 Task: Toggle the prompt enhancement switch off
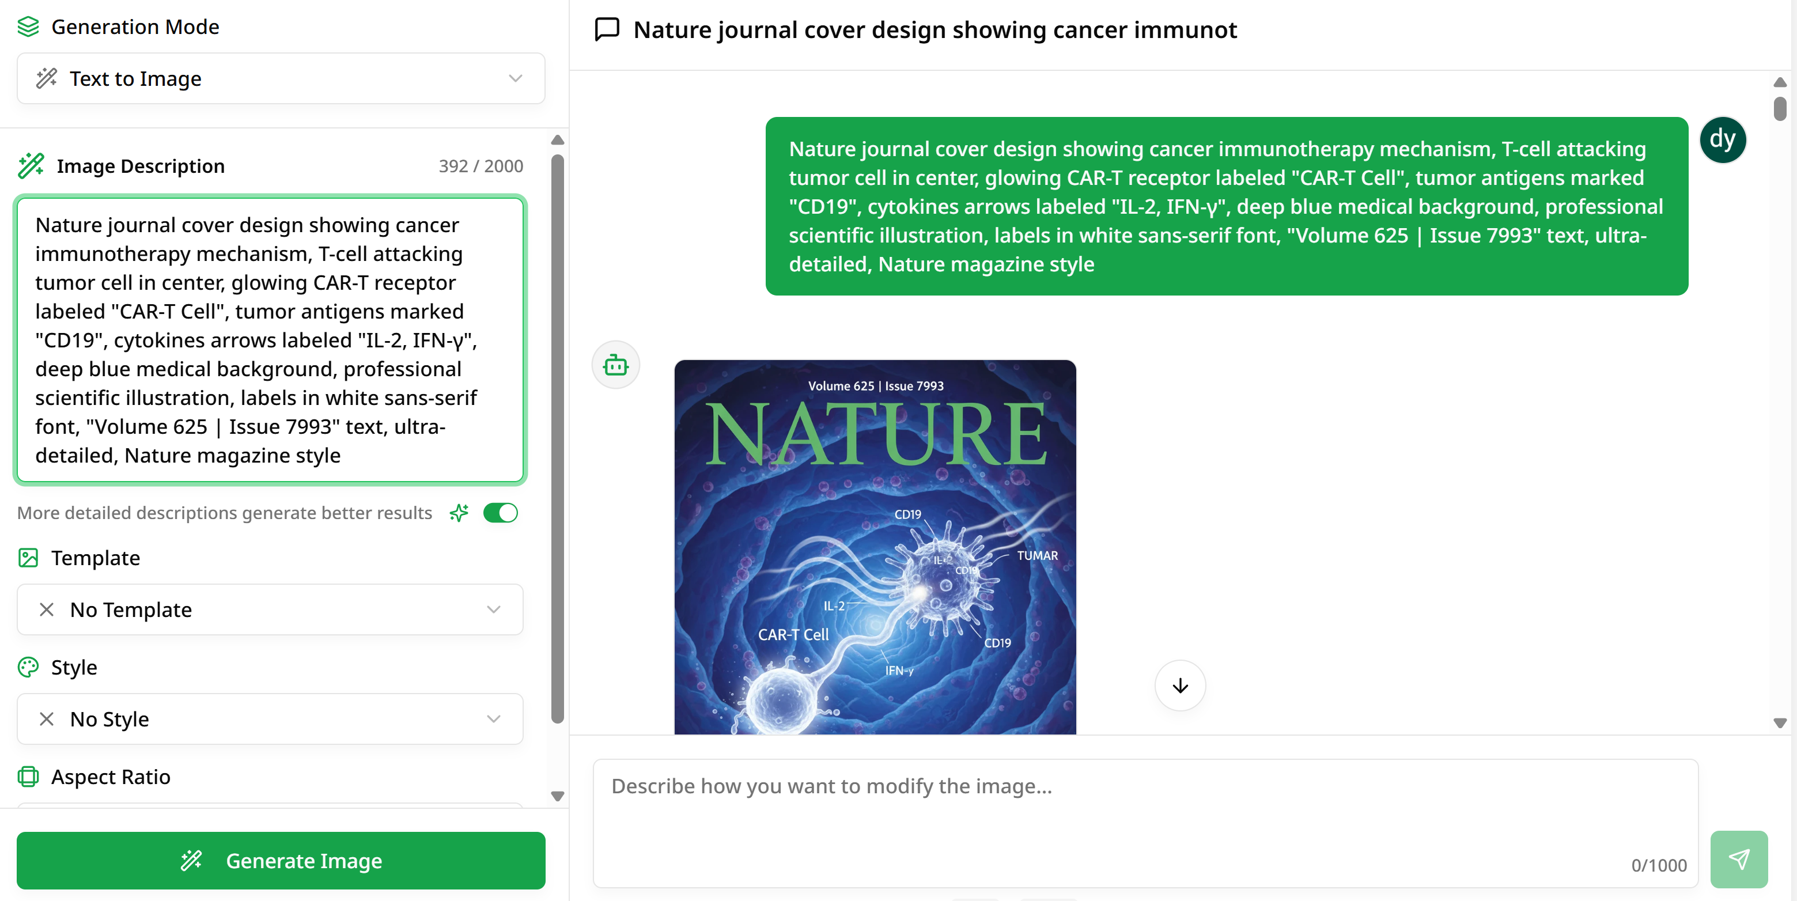tap(500, 513)
